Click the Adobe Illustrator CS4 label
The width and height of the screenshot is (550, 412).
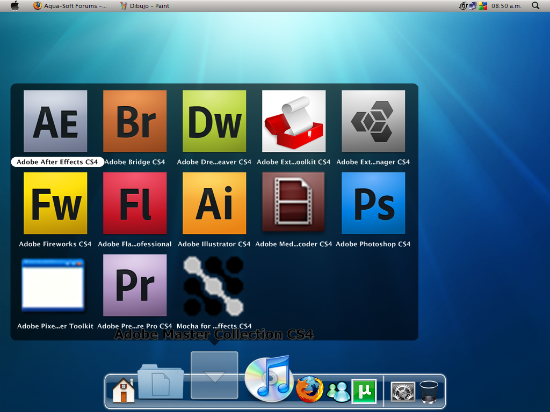point(214,244)
